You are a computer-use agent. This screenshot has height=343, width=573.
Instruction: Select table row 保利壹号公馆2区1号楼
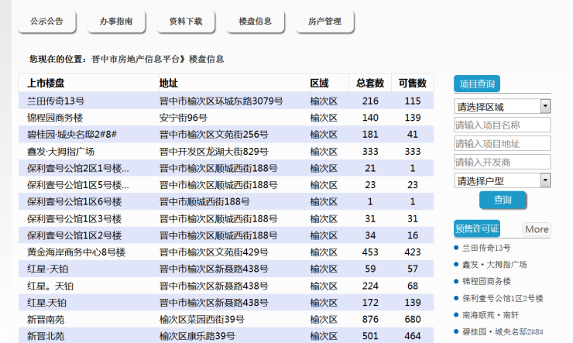click(x=226, y=168)
